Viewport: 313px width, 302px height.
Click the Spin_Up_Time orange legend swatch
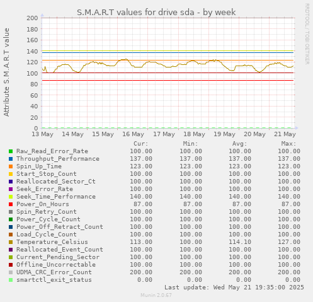pos(11,166)
